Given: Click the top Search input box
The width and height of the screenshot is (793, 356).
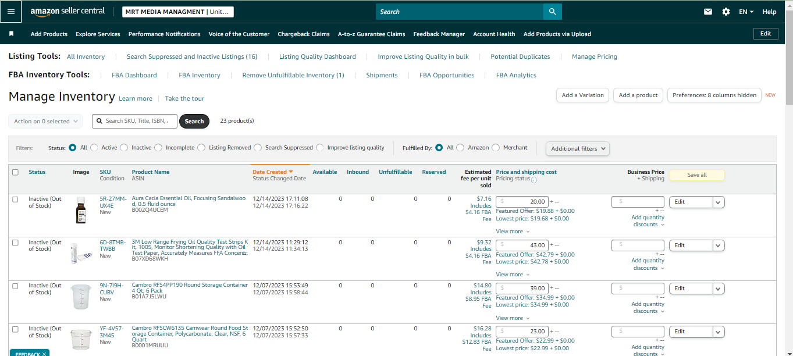Looking at the screenshot, I should pyautogui.click(x=460, y=12).
